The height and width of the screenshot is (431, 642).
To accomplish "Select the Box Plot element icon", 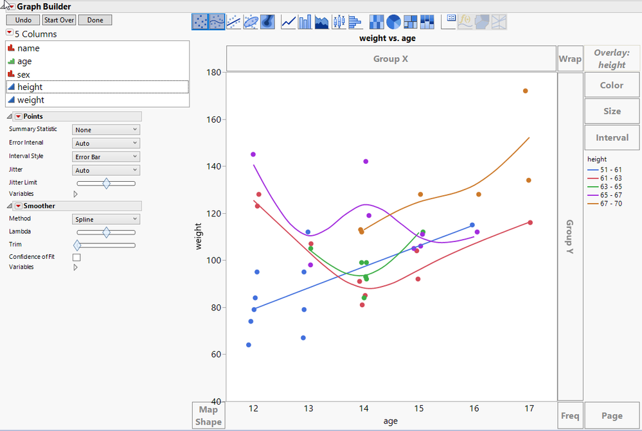I will click(x=339, y=22).
